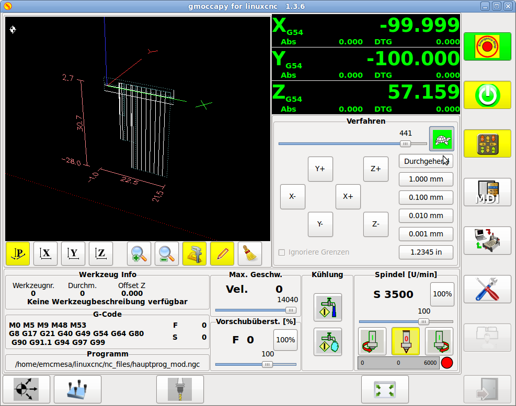Open tool change options
The image size is (516, 406).
click(180, 389)
